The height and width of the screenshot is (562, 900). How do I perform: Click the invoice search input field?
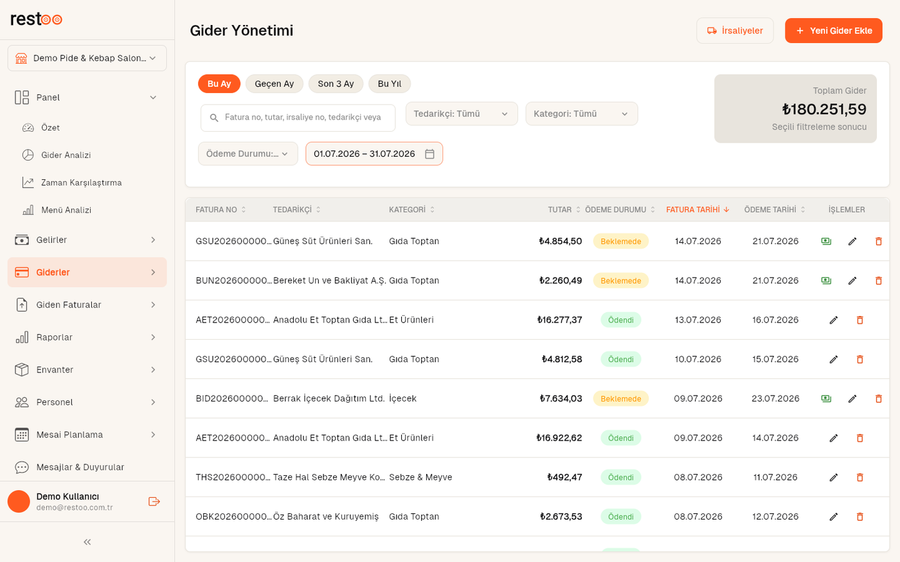click(298, 118)
